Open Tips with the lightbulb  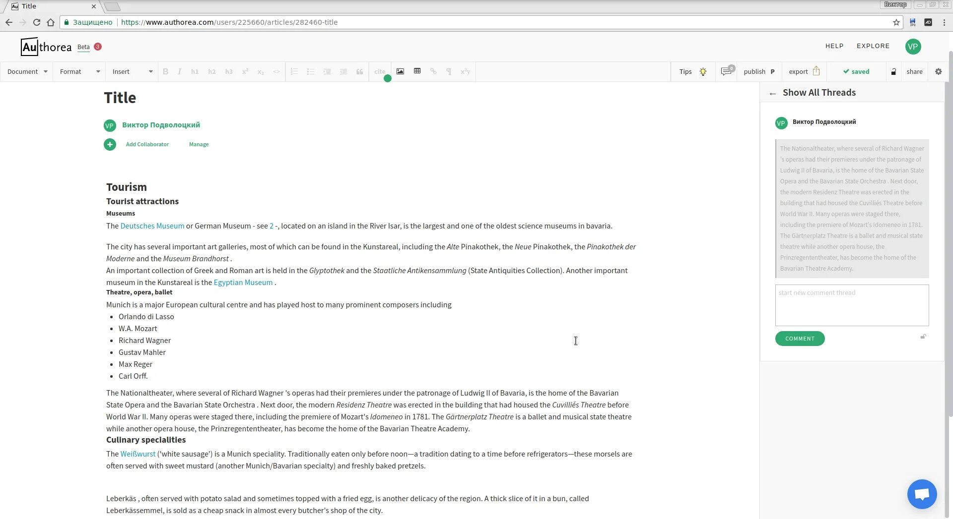(693, 71)
